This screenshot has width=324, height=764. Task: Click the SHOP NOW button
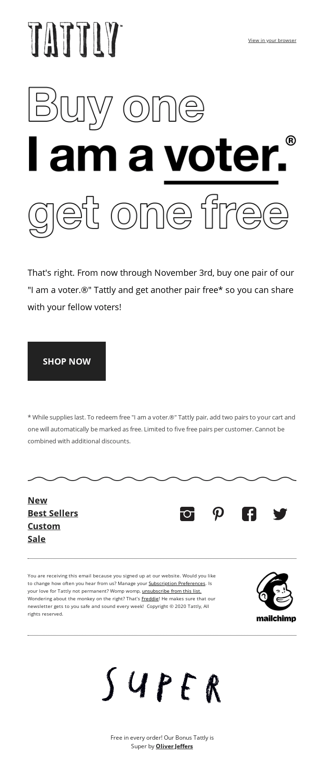(67, 361)
